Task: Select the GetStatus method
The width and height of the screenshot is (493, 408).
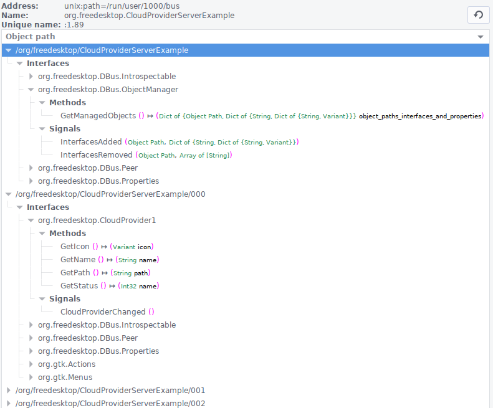Action: tap(79, 286)
